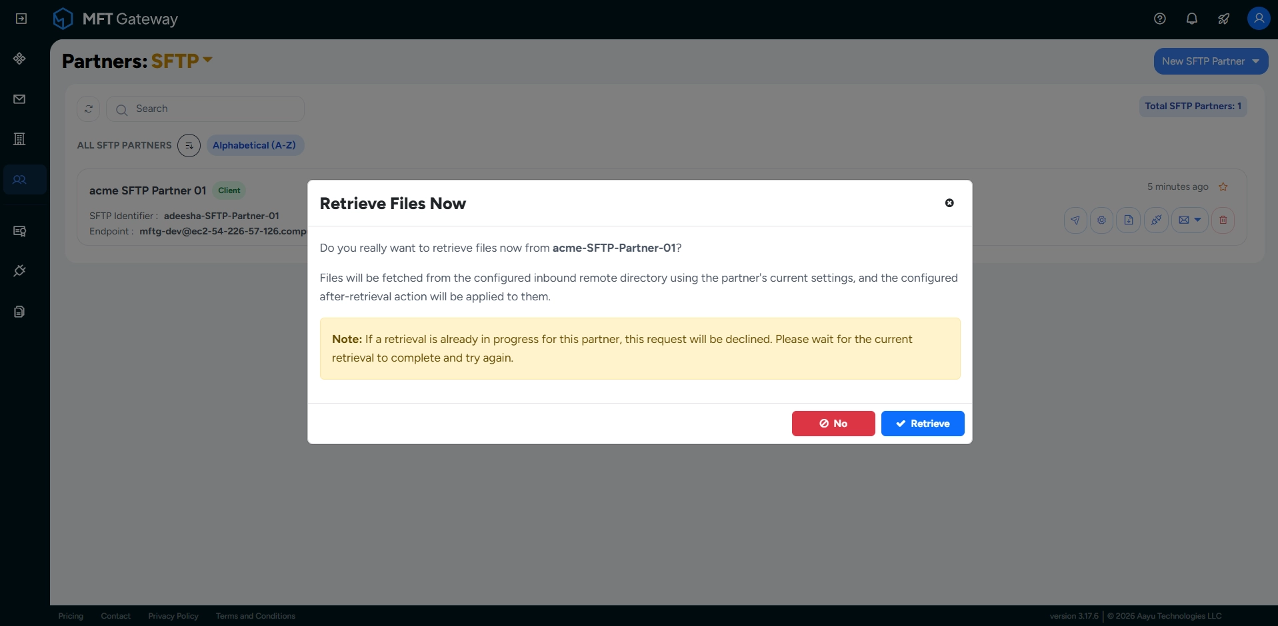The width and height of the screenshot is (1278, 626).
Task: Expand the partner email envelope dropdown
Action: pyautogui.click(x=1190, y=220)
